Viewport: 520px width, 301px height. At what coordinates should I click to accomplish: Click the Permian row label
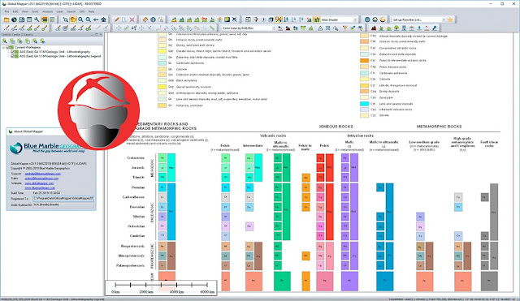(x=138, y=187)
